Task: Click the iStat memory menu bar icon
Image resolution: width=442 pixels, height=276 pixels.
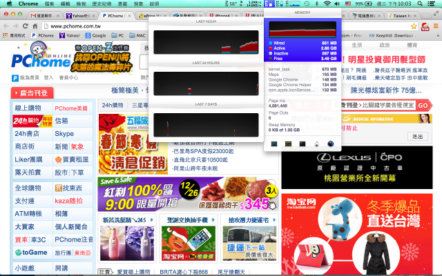Action: (269, 3)
